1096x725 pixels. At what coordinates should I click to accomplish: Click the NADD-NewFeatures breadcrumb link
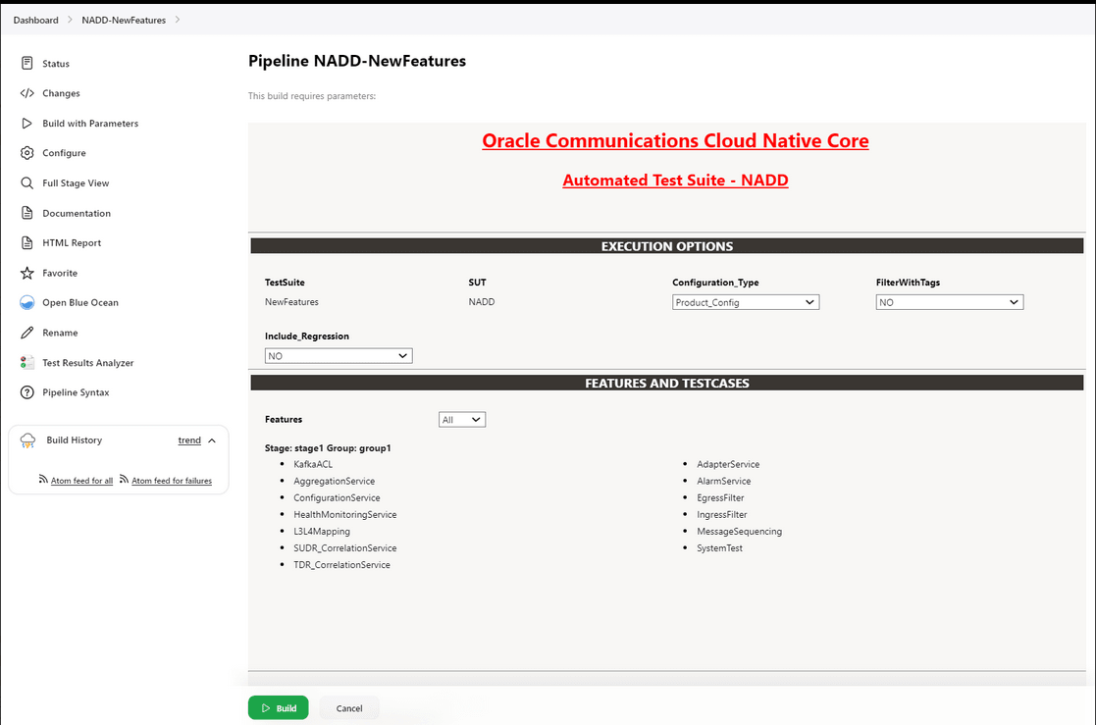pos(124,20)
